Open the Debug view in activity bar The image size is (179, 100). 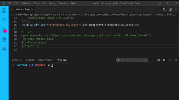point(4,39)
